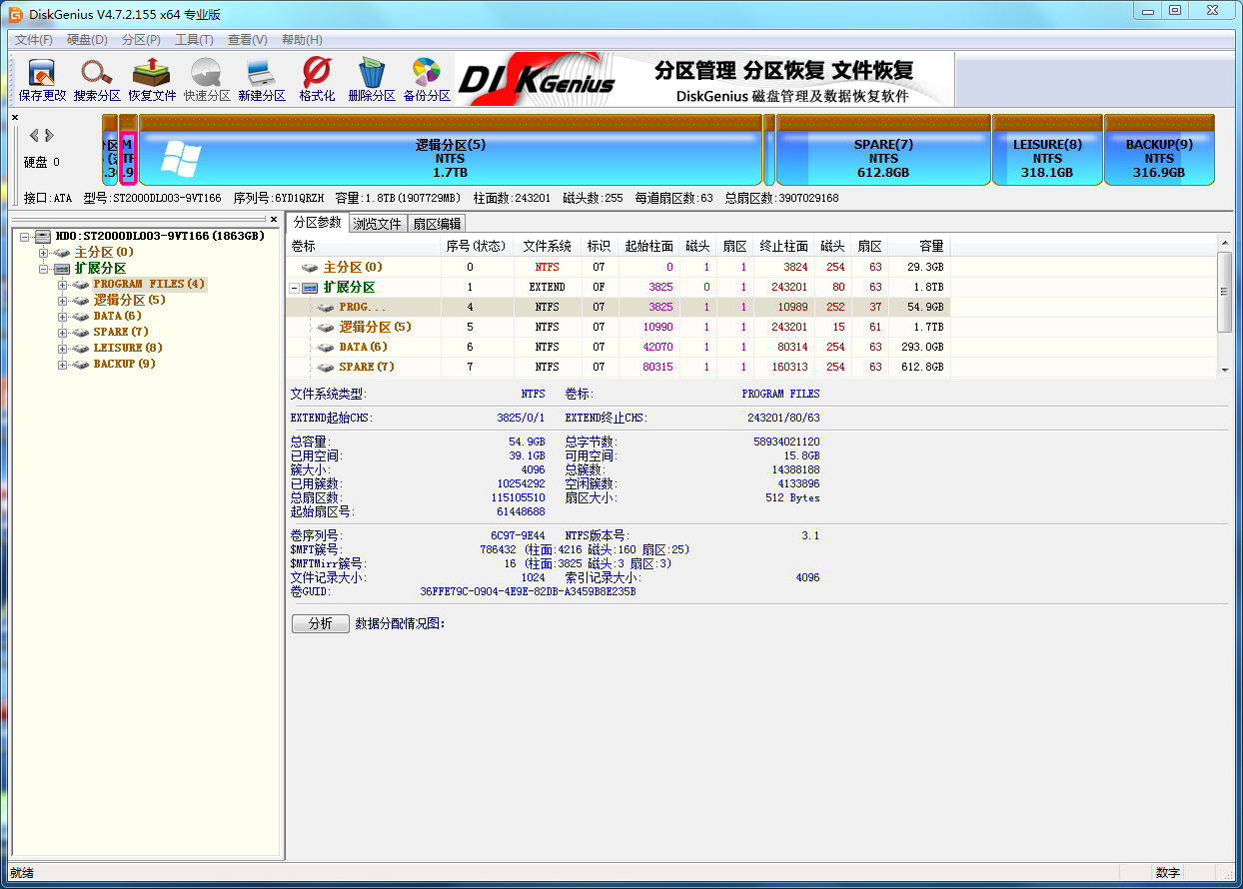Image resolution: width=1243 pixels, height=889 pixels.
Task: Click the drive icon beside 主分区(0) in the table
Action: pyautogui.click(x=310, y=268)
